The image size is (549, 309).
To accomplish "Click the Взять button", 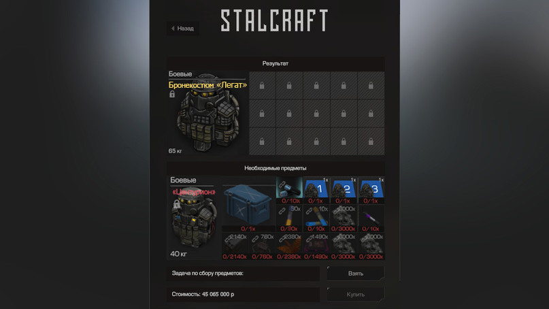I will click(x=355, y=273).
